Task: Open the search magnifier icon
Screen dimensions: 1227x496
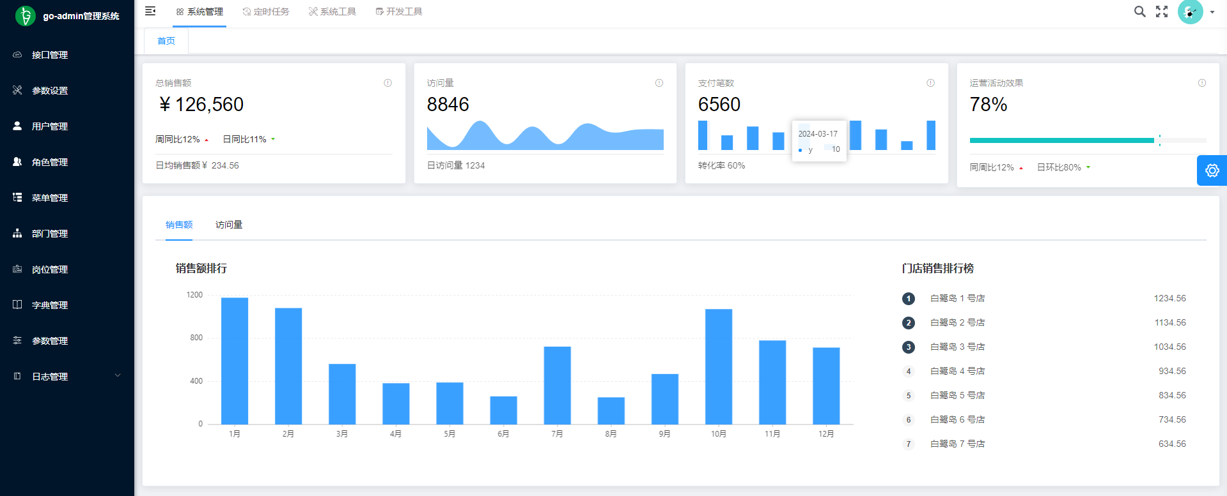Action: 1139,11
